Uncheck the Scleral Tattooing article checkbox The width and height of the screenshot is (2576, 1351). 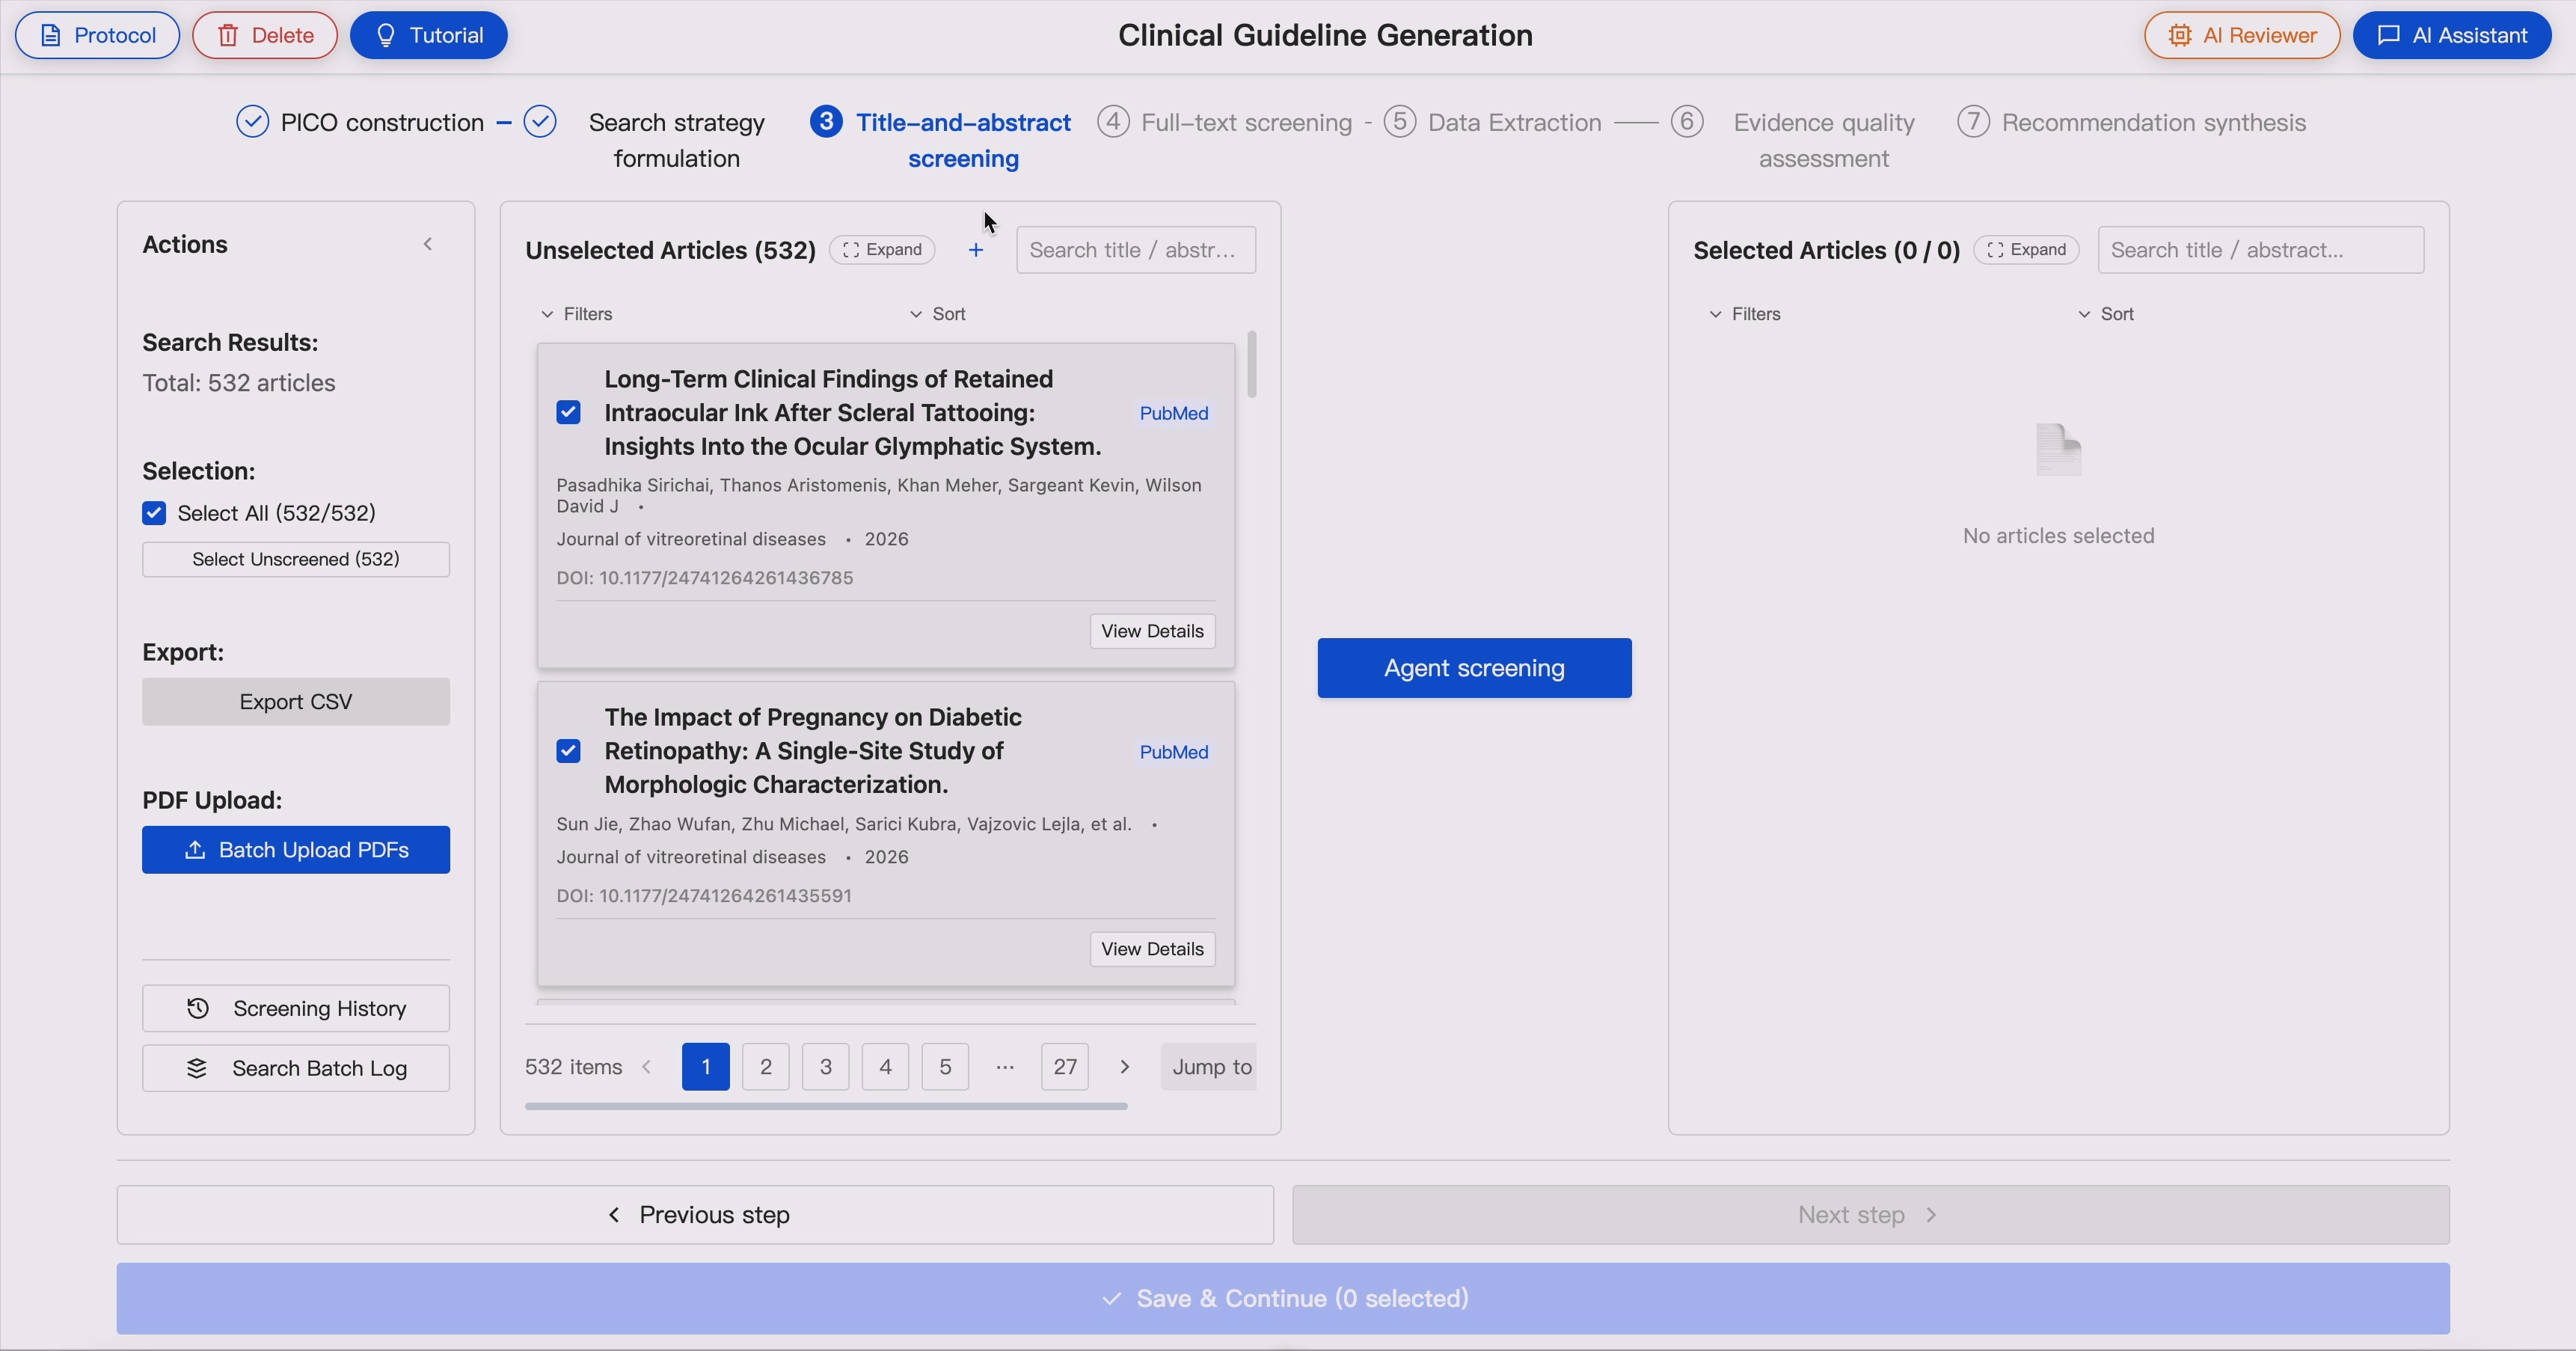[x=568, y=412]
